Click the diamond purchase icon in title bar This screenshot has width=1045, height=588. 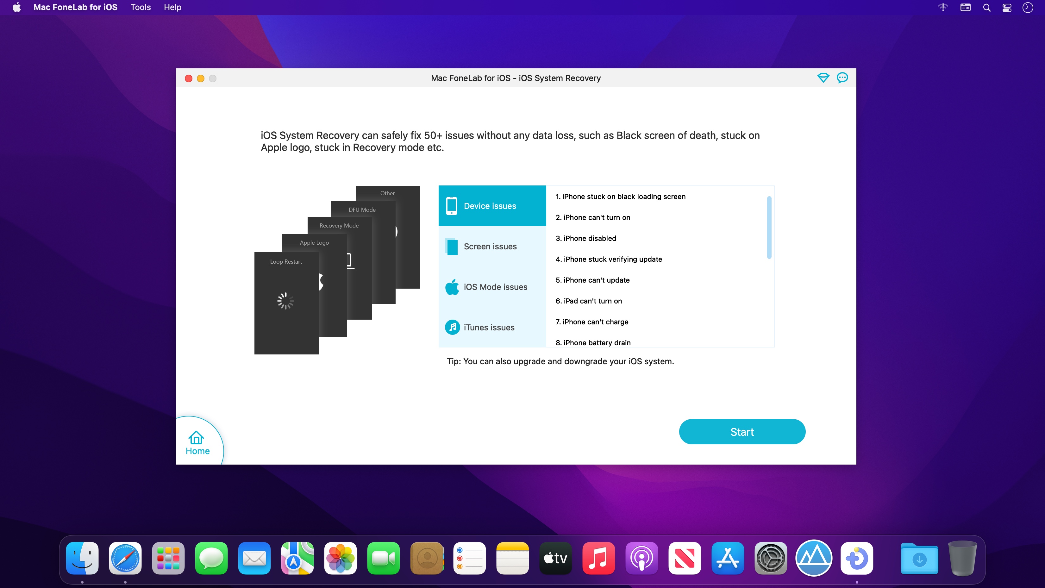click(x=823, y=78)
